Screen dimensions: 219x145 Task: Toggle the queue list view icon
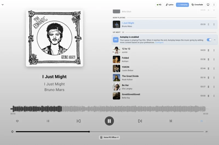coord(201,121)
